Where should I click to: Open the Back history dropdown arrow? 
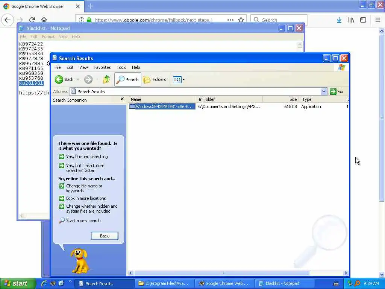point(78,79)
